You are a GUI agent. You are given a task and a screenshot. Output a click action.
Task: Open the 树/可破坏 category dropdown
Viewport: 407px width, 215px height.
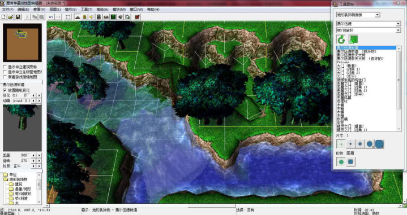click(369, 30)
